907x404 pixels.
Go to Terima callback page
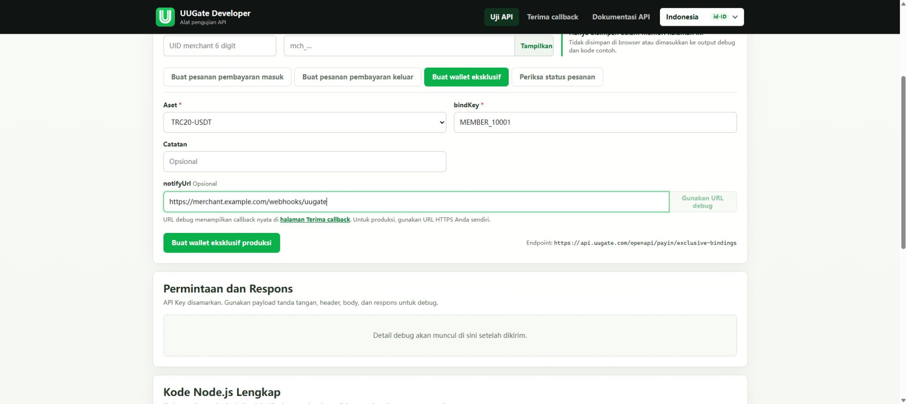pyautogui.click(x=552, y=17)
